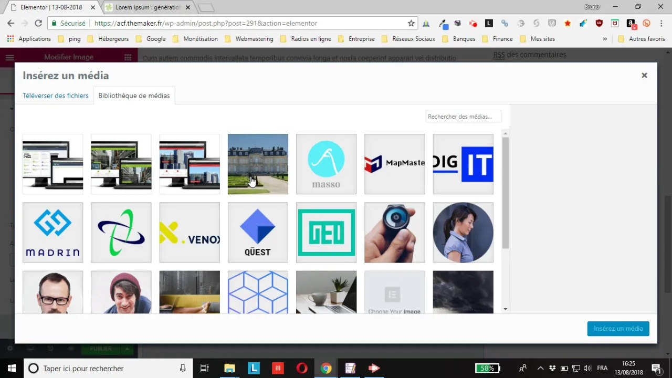Open the Applications bookmarks shortcut
The width and height of the screenshot is (672, 378).
(x=29, y=39)
